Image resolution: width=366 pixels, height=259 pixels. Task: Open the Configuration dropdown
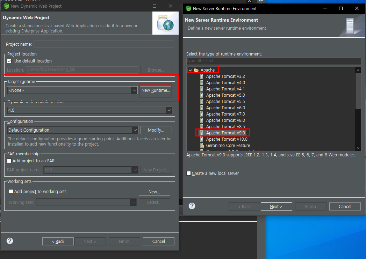tap(135, 130)
